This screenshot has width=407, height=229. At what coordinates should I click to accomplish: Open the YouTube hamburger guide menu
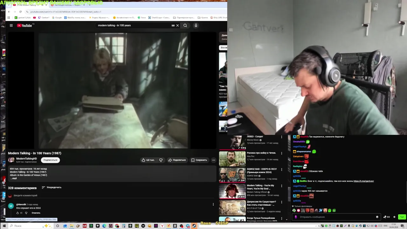11,25
